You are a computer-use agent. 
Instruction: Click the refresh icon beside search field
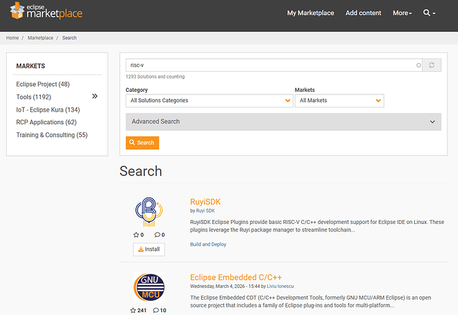click(x=431, y=65)
